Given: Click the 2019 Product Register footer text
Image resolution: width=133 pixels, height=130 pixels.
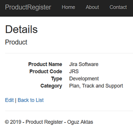Looking at the screenshot, I should 49,122.
